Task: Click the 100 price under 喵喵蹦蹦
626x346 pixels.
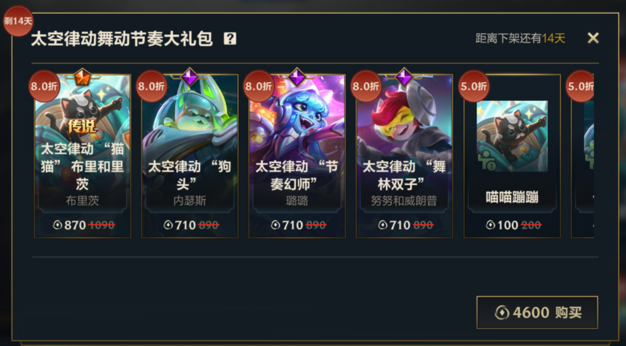Action: pyautogui.click(x=508, y=225)
